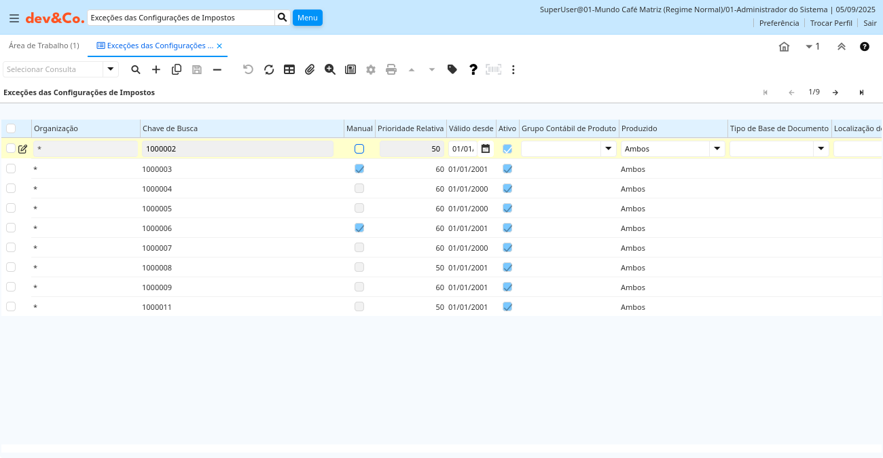The image size is (883, 458).
Task: Select the row checkbox for record 1000005
Action: [x=11, y=208]
